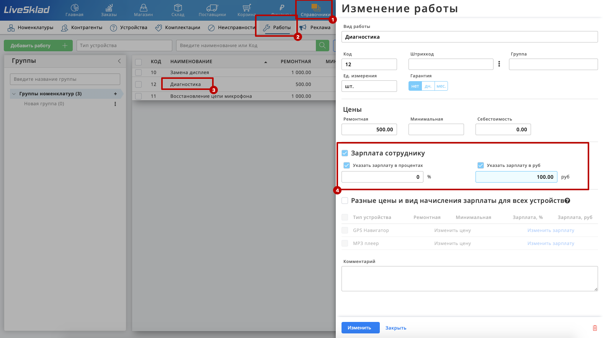Focus the Ремонтная price field
Image resolution: width=603 pixels, height=338 pixels.
[x=369, y=129]
